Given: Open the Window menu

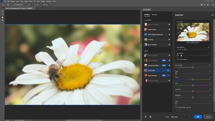Looking at the screenshot, I should tap(49, 1).
